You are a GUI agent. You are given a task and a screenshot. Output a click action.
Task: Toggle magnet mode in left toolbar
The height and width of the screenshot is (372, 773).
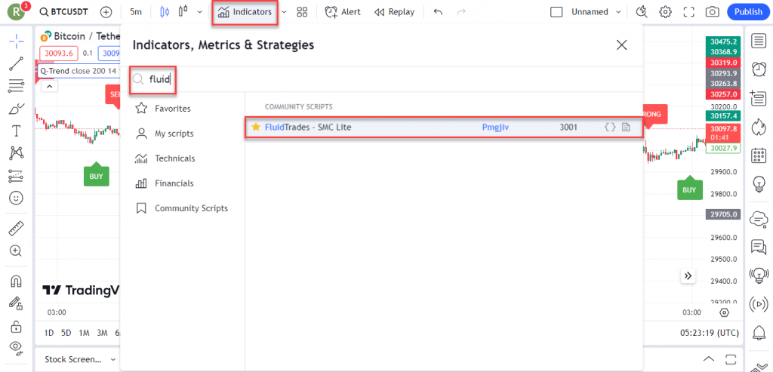(17, 281)
